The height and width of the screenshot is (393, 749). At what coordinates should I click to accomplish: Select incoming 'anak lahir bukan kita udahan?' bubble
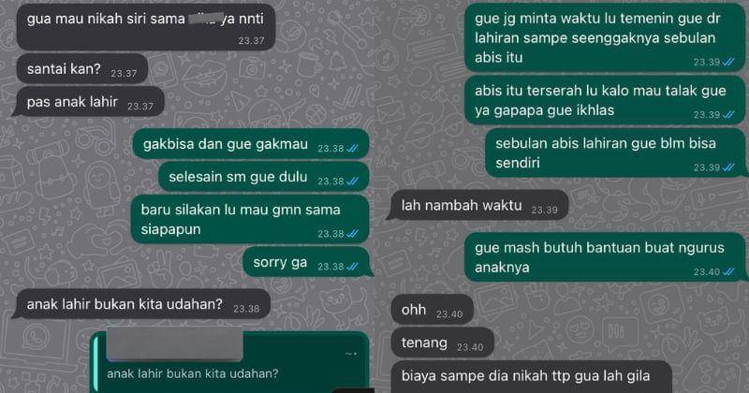click(x=143, y=304)
